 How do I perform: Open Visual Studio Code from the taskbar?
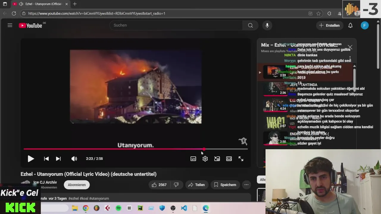(184, 208)
